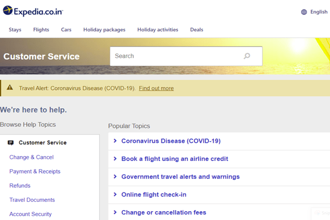The height and width of the screenshot is (220, 330).
Task: Open the Refunds help topic
Action: [20, 186]
